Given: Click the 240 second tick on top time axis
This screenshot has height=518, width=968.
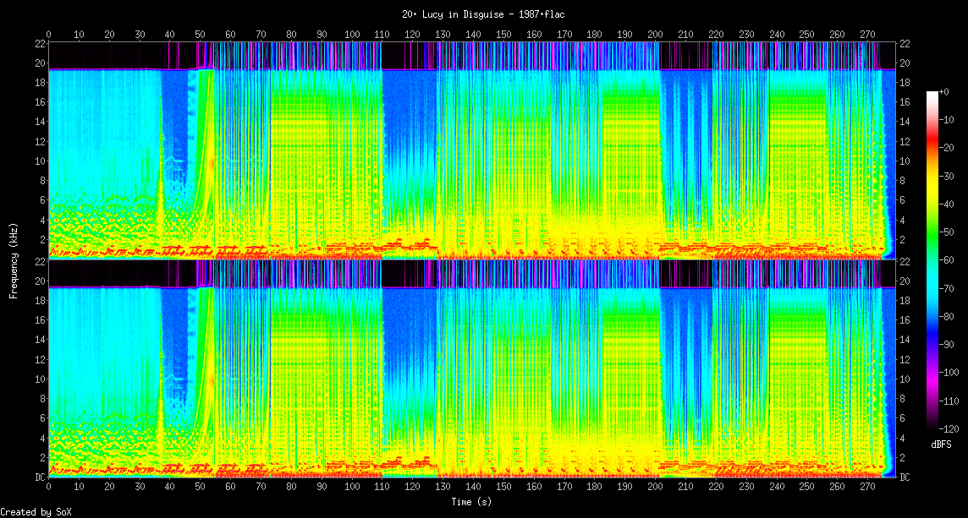Looking at the screenshot, I should [x=777, y=35].
